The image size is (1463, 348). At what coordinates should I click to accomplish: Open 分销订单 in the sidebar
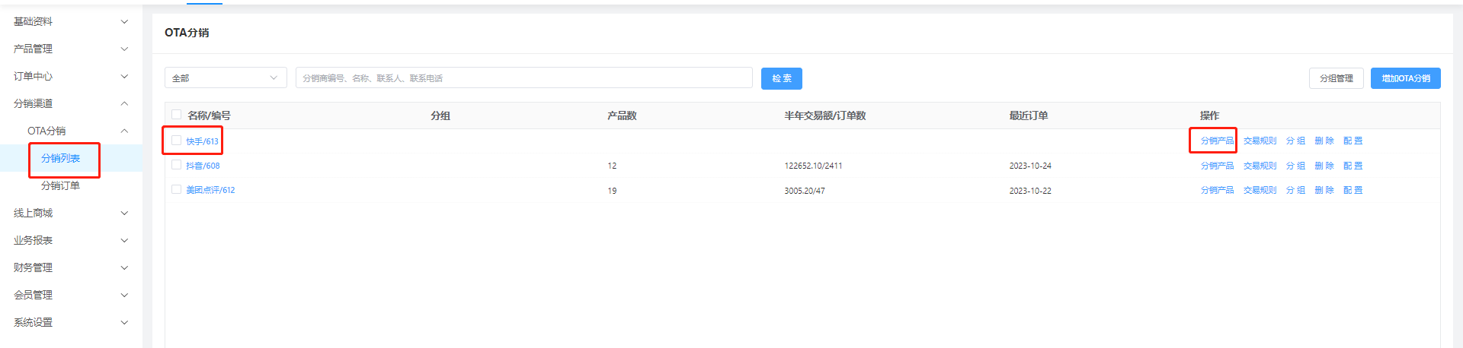tap(60, 185)
